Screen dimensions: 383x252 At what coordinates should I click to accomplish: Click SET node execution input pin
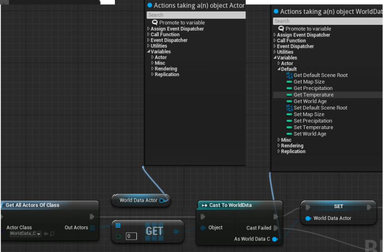[x=308, y=207]
